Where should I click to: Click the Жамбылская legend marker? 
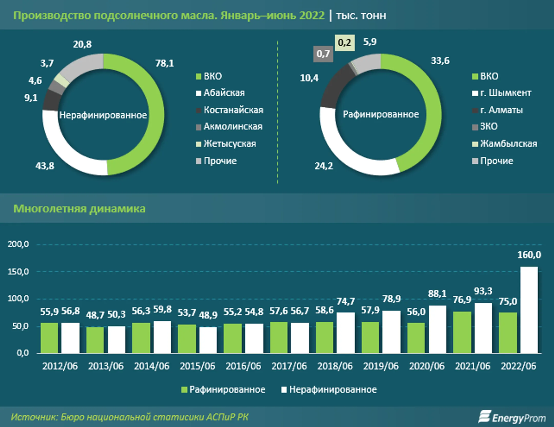click(476, 144)
